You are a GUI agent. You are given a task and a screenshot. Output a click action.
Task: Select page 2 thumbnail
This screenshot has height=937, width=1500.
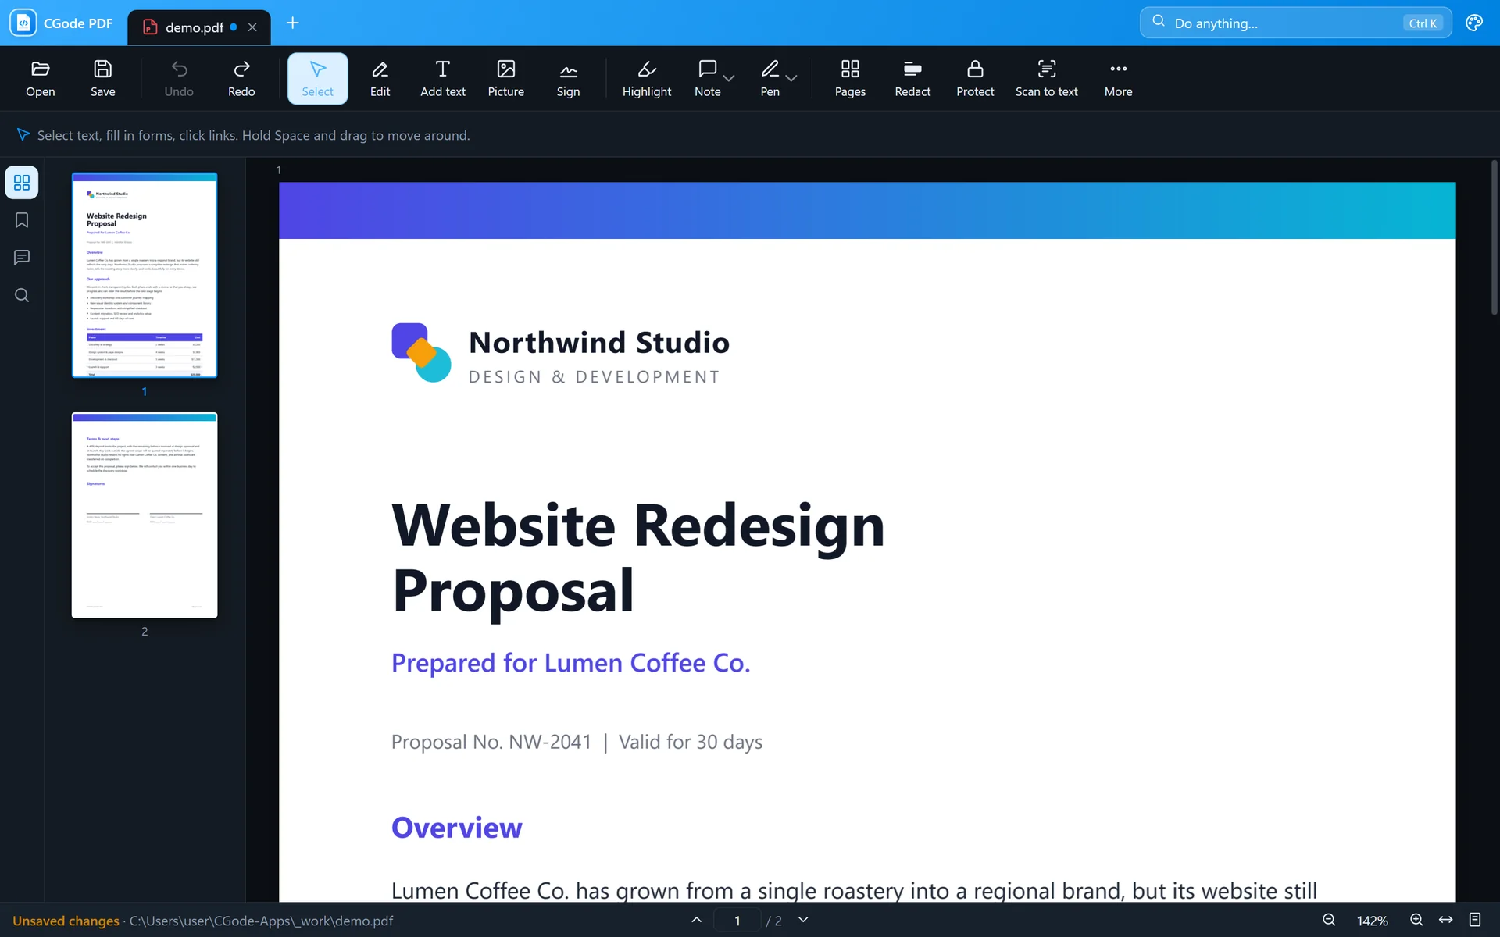[x=145, y=515]
